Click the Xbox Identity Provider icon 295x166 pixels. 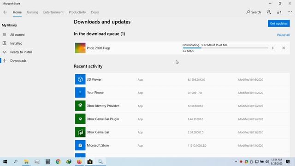[x=80, y=106]
